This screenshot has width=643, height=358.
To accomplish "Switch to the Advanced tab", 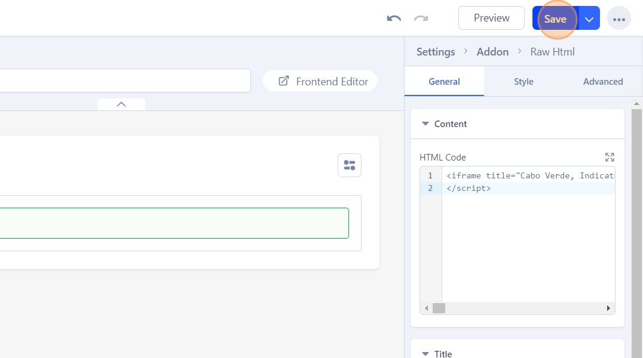I will [x=603, y=82].
